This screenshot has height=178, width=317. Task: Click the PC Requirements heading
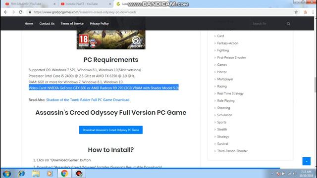(x=111, y=60)
